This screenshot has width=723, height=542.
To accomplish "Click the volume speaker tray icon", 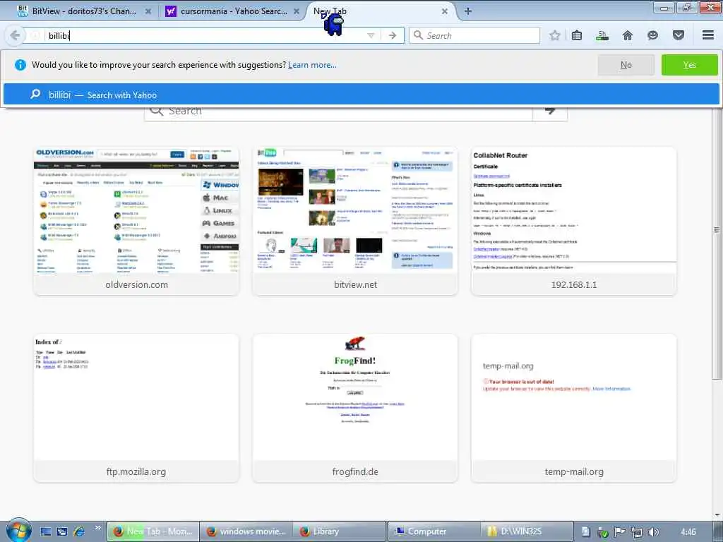I will click(653, 532).
